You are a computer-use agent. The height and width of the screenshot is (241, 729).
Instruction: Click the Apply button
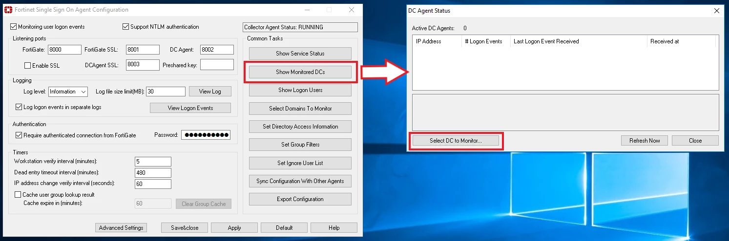[x=234, y=228]
